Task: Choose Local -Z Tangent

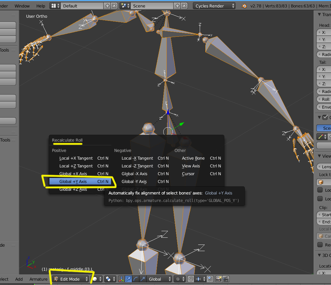Action: [x=142, y=166]
